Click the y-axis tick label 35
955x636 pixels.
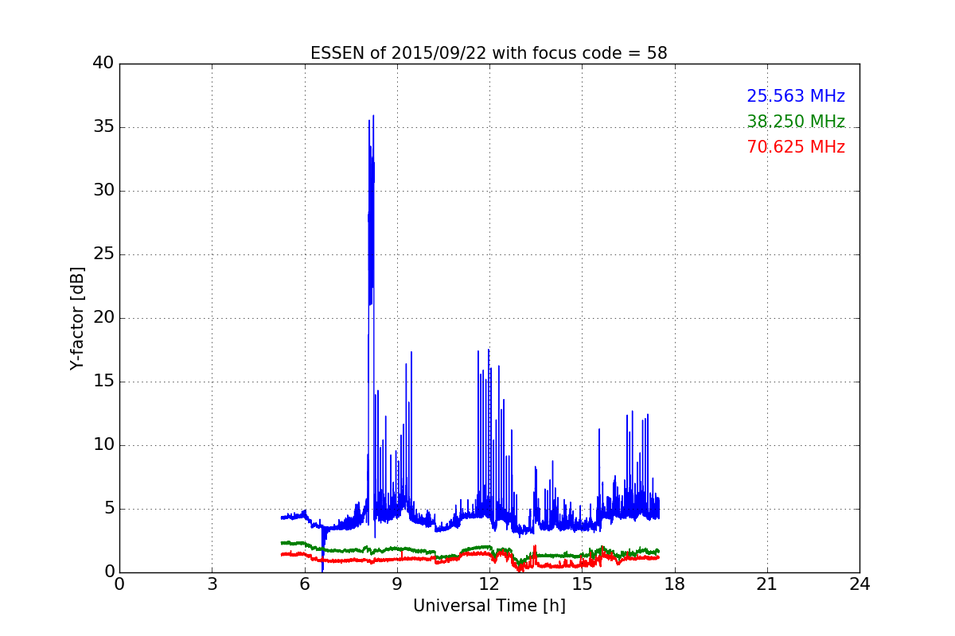point(103,127)
